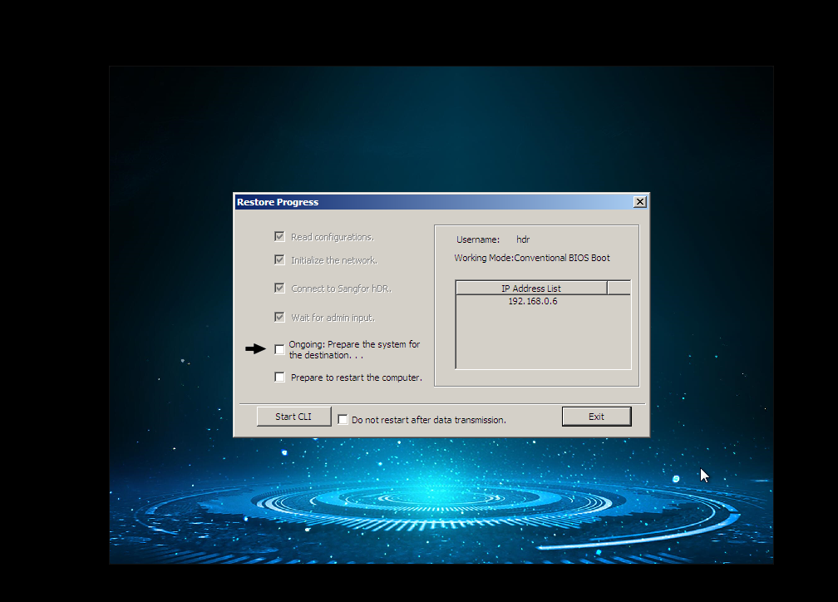Click the Username label in the status panel

point(478,239)
